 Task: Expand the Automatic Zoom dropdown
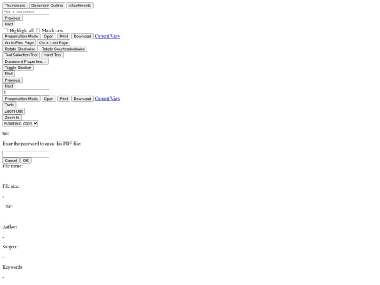click(x=20, y=123)
